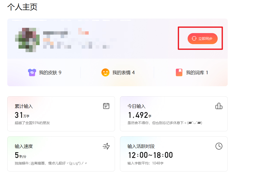The width and height of the screenshot is (253, 182).
Task: Click the 输入活跃时段 label
Action: pos(141,146)
